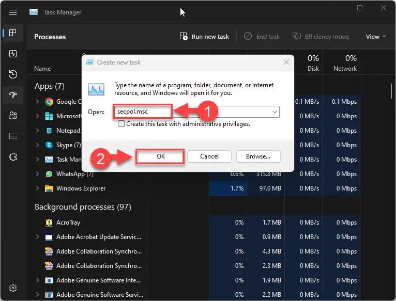Expand Adobe Acrobat Update Service group

[x=37, y=236]
